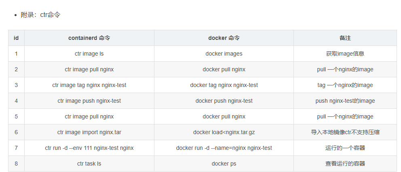The height and width of the screenshot is (172, 401).
Task: Click 'ctr image tag nginx nginx-test' cell
Action: (89, 85)
